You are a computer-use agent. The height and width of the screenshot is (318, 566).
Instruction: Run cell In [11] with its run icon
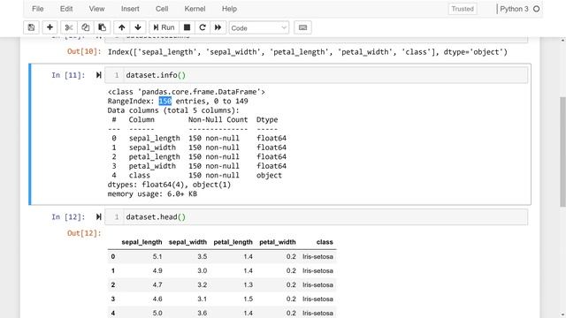(98, 75)
